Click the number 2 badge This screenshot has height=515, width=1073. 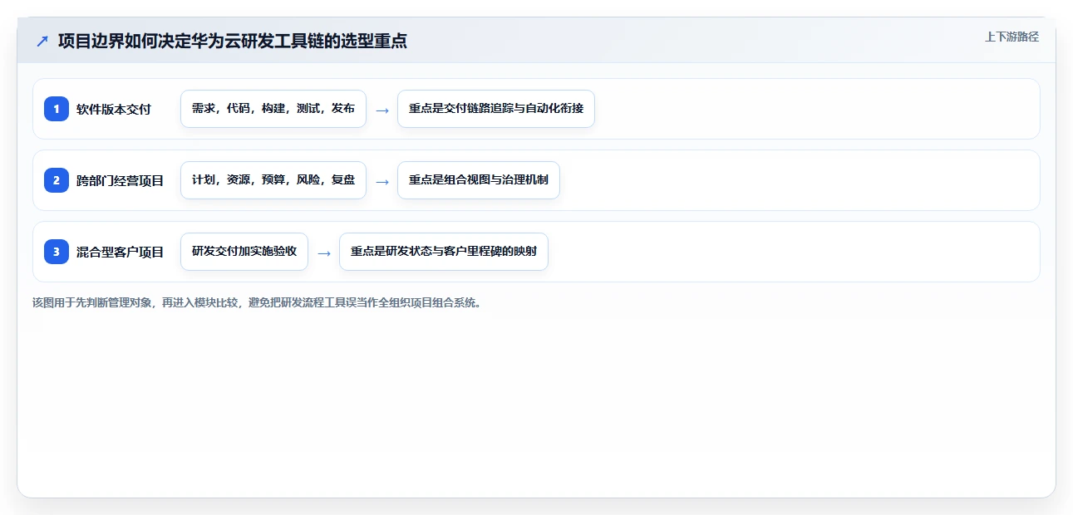[x=57, y=180]
